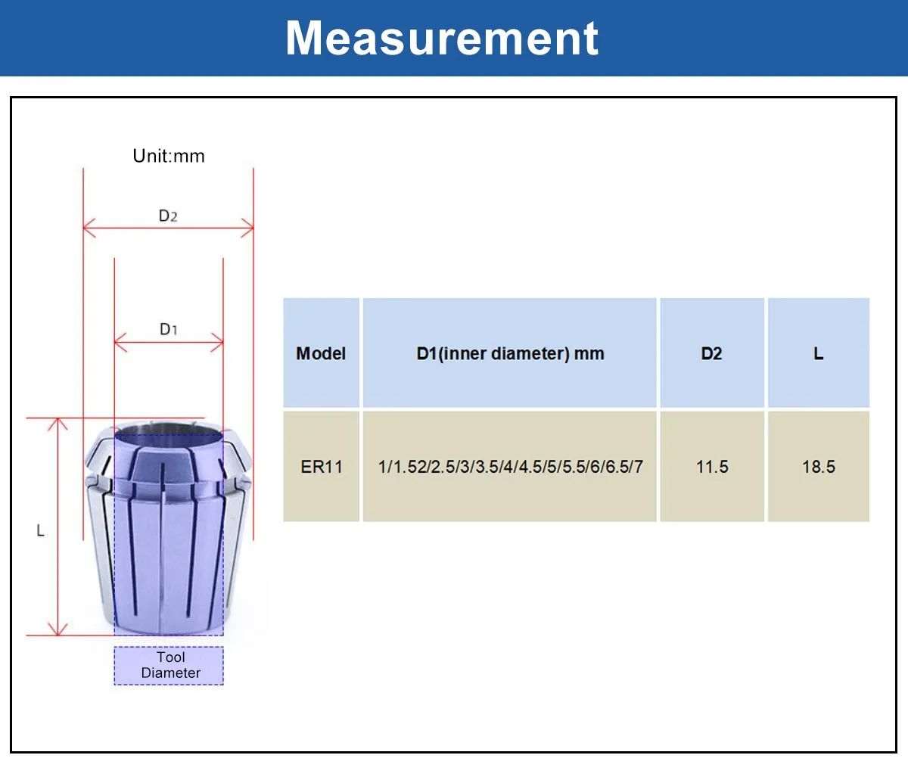
Task: Click the D2 dimension label above collet
Action: coord(168,216)
